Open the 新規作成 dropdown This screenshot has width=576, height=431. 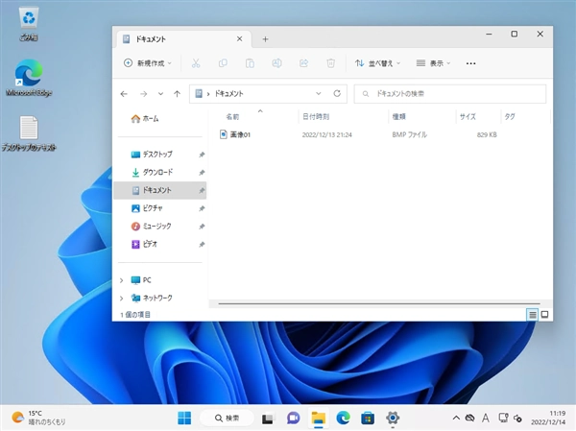point(147,63)
